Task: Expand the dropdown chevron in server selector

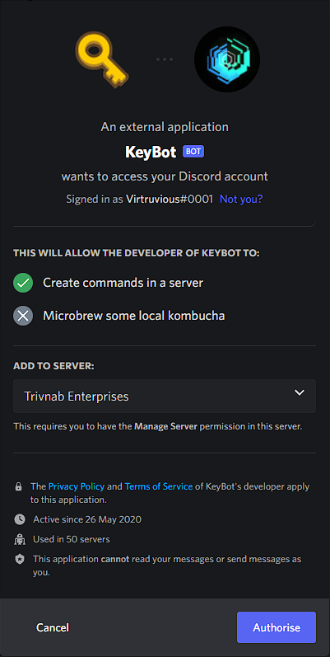Action: point(299,392)
